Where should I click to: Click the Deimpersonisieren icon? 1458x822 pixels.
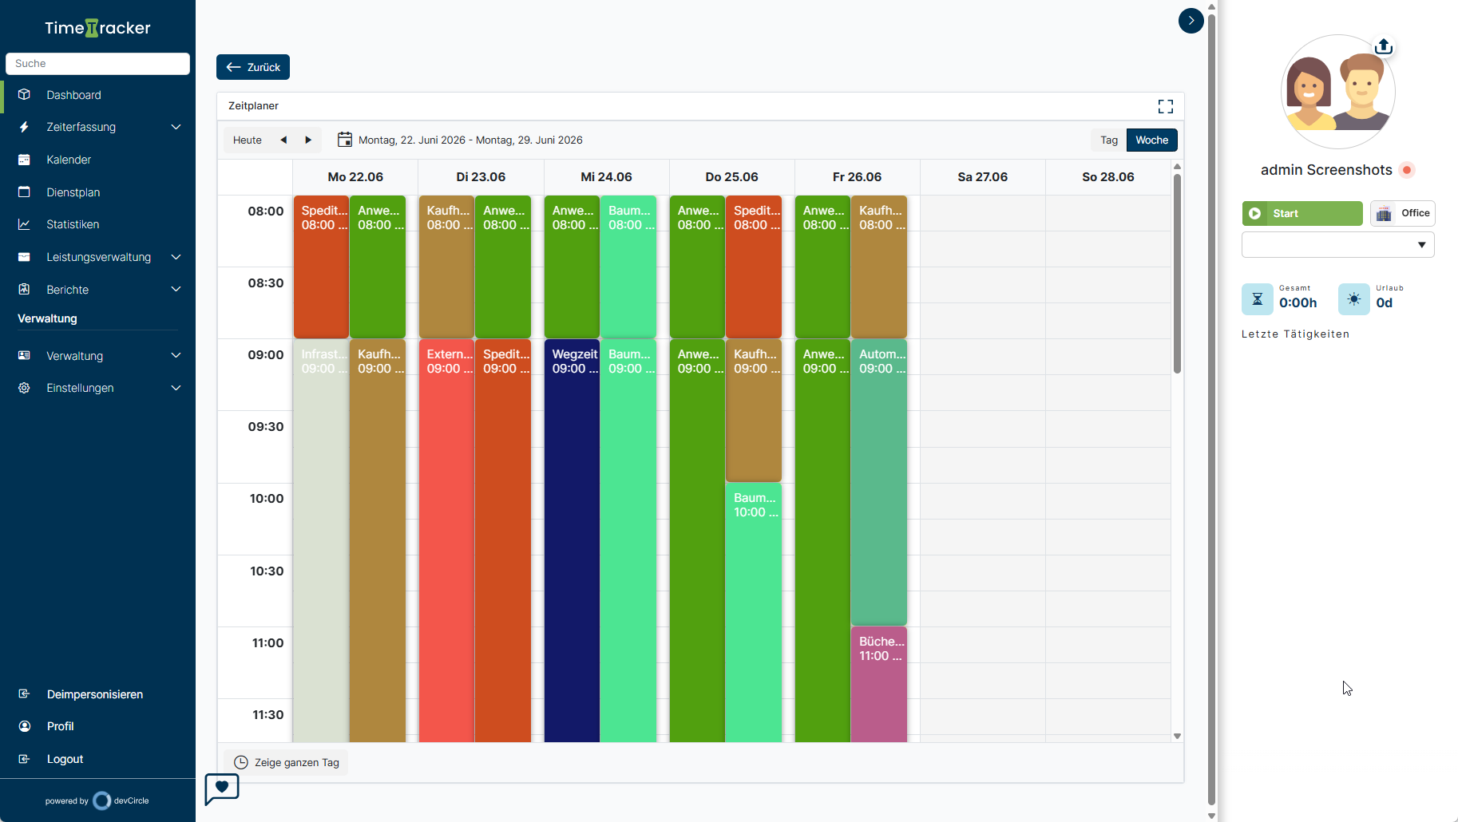pos(24,694)
